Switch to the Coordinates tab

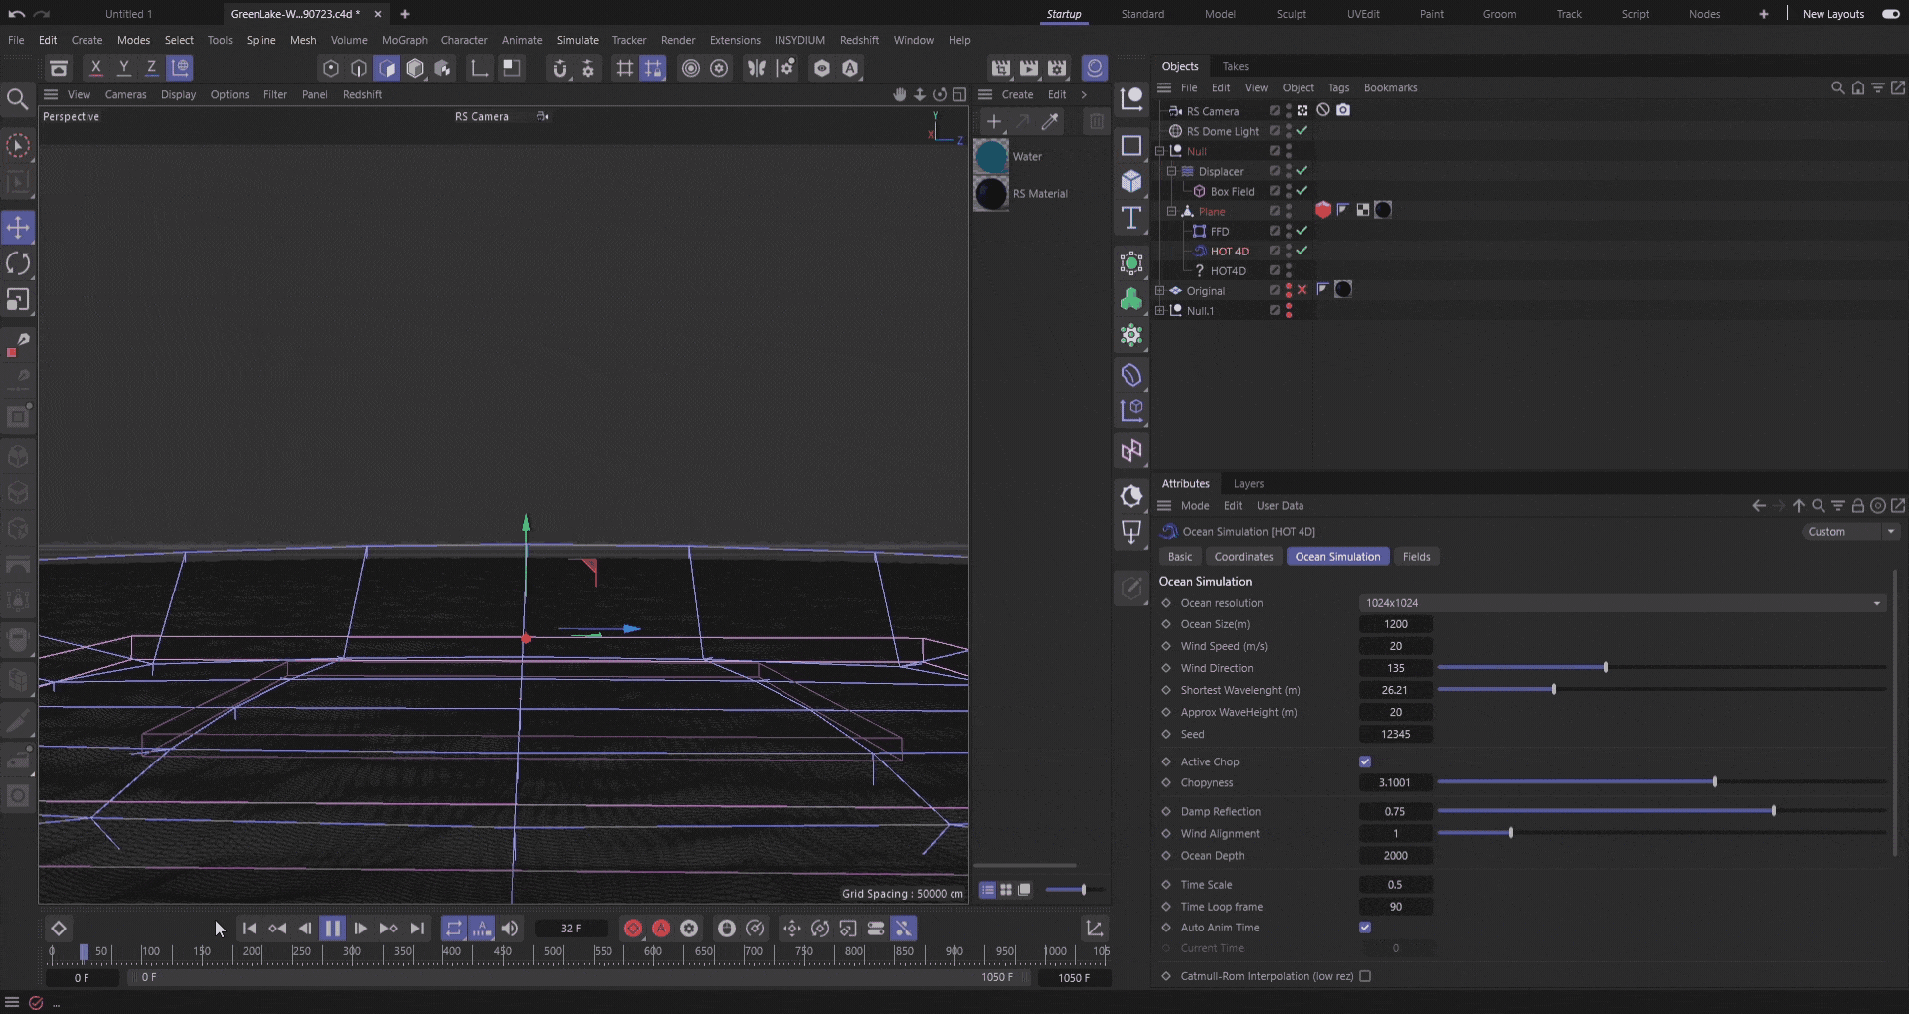(x=1243, y=557)
